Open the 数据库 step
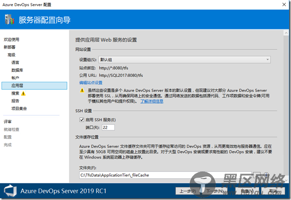 pos(17,70)
